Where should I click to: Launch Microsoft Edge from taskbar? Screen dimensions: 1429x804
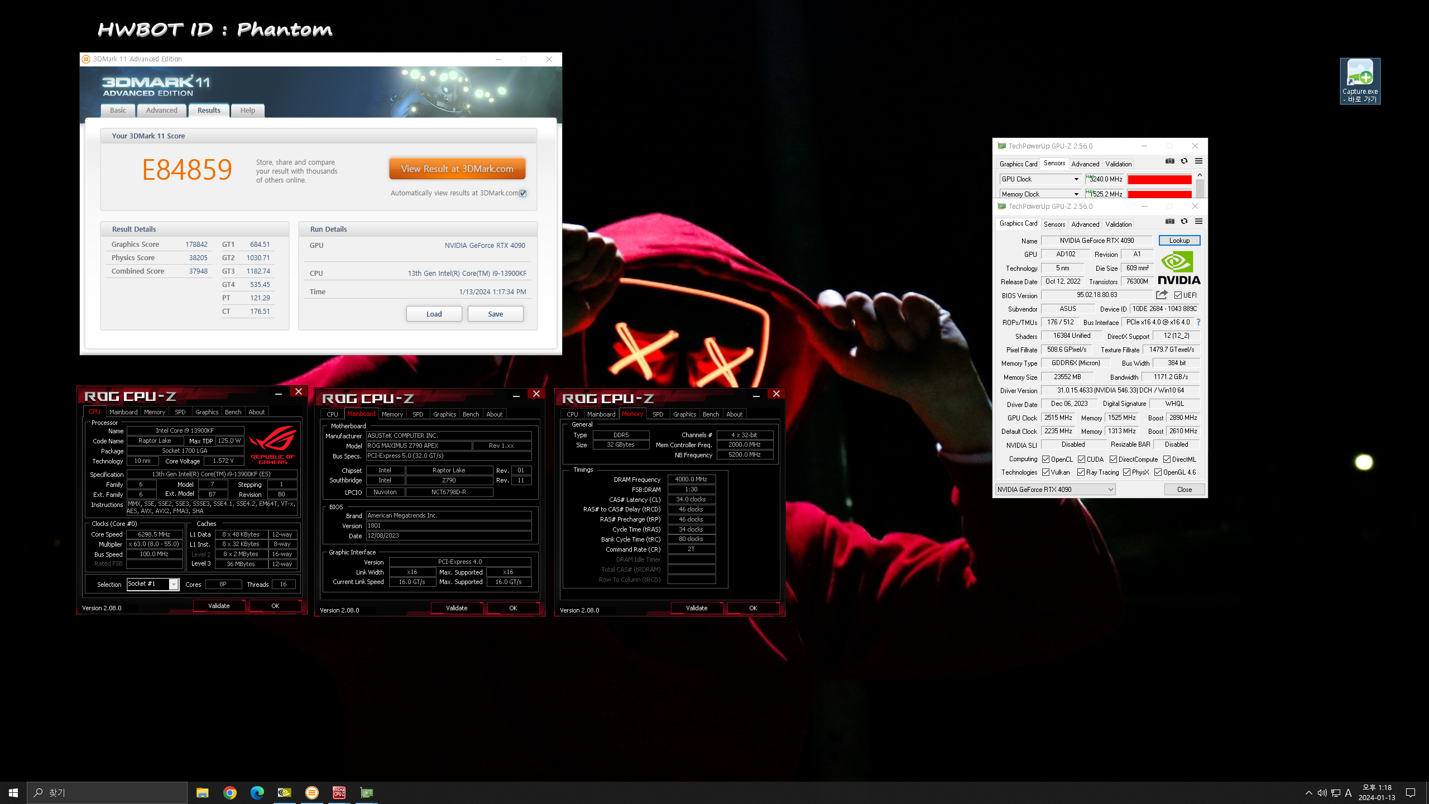257,792
